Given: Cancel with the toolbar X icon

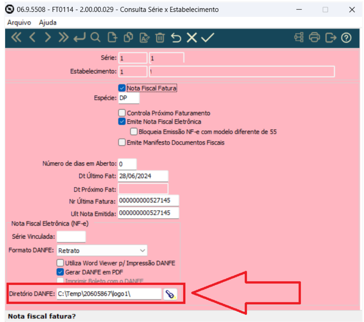Looking at the screenshot, I should point(192,37).
